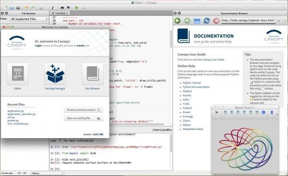The width and height of the screenshot is (288, 176).
Task: Open the Chaco documentation link
Action: tap(186, 121)
